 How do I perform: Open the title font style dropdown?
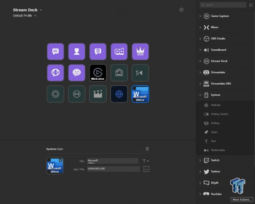(x=146, y=161)
